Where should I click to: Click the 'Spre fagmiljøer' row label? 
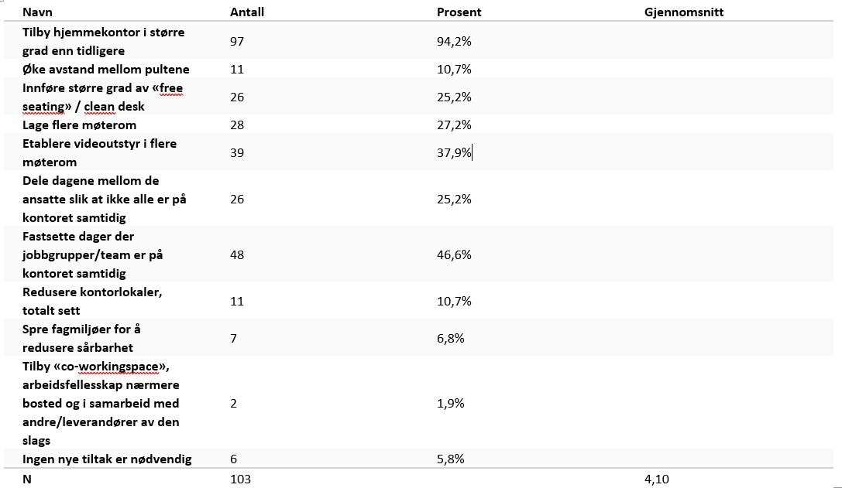tap(81, 339)
